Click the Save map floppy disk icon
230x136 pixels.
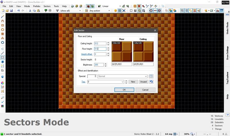click(11, 11)
